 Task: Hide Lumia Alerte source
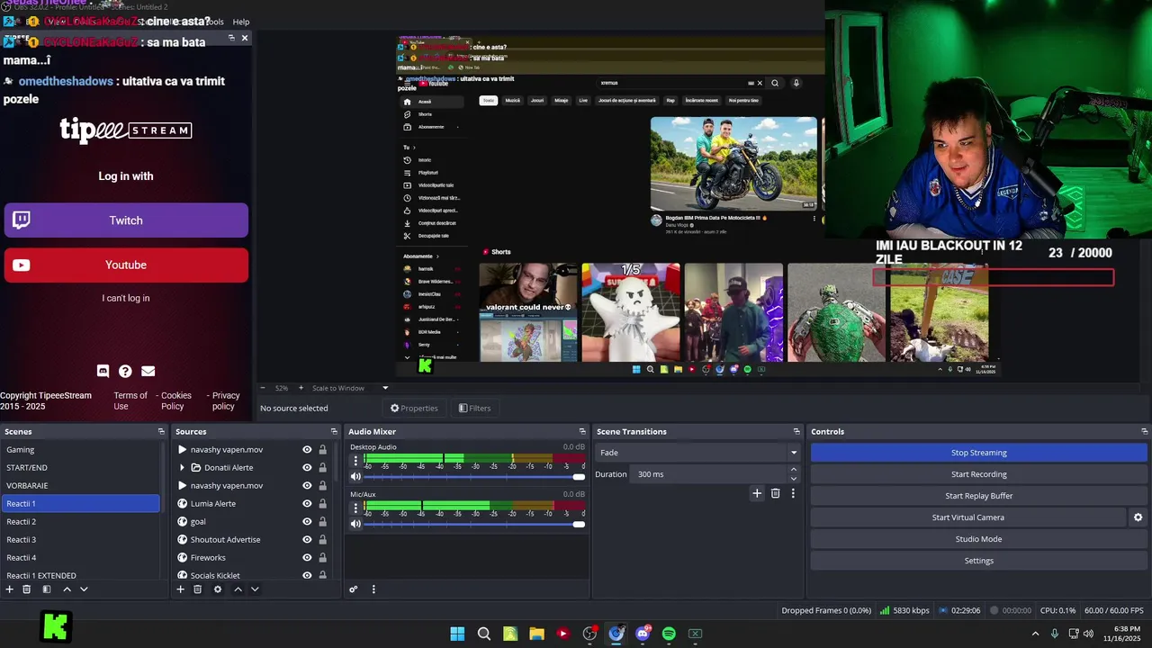307,504
